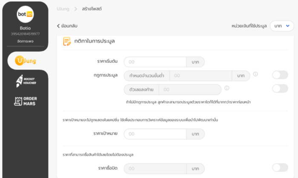Screen dimensions: 298x178
Task: Open the UJung sidebar item
Action: (26, 61)
